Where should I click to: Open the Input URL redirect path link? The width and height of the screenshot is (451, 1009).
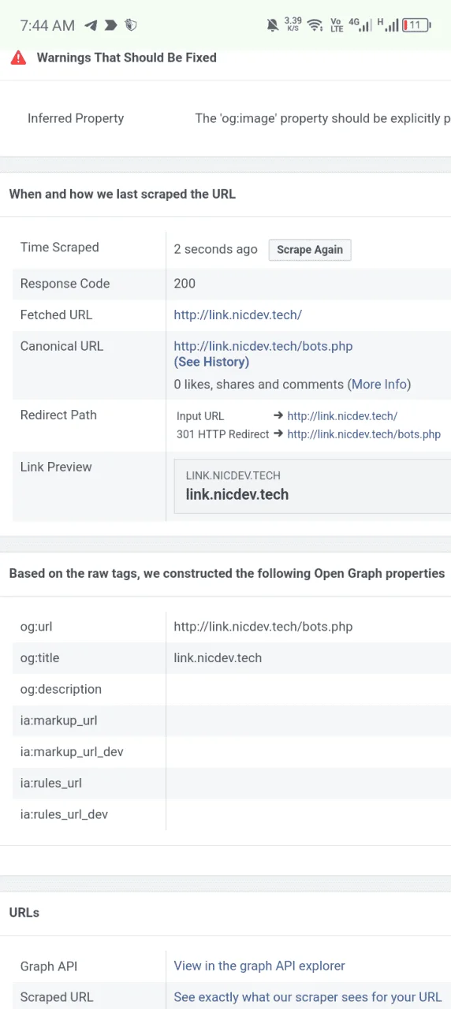342,416
